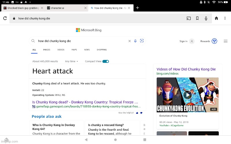
Task: Tap the Android home circle button
Action: [x=115, y=140]
